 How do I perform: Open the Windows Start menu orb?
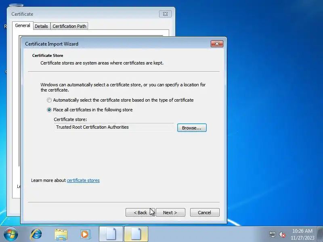tap(11, 234)
